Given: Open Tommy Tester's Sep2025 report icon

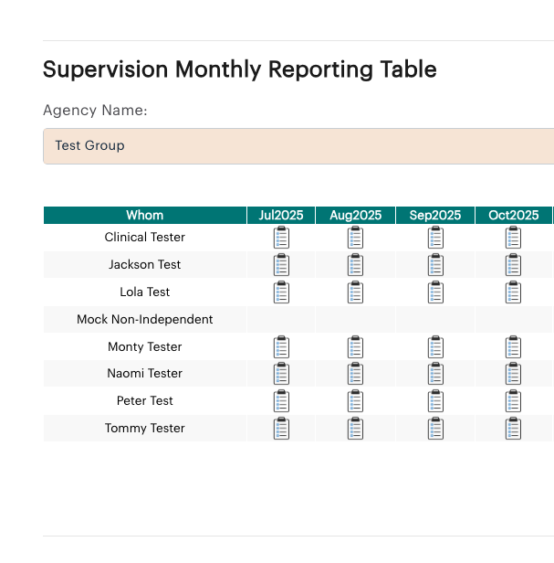Looking at the screenshot, I should point(435,428).
